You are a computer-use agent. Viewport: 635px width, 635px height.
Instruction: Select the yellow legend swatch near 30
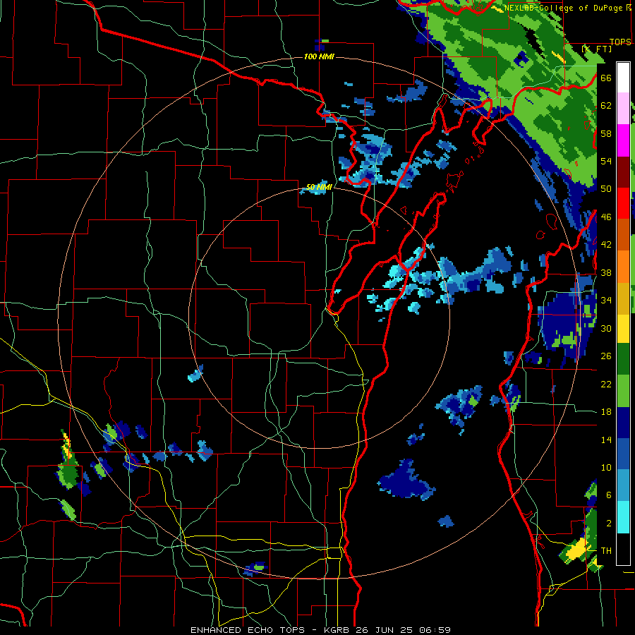pyautogui.click(x=623, y=328)
